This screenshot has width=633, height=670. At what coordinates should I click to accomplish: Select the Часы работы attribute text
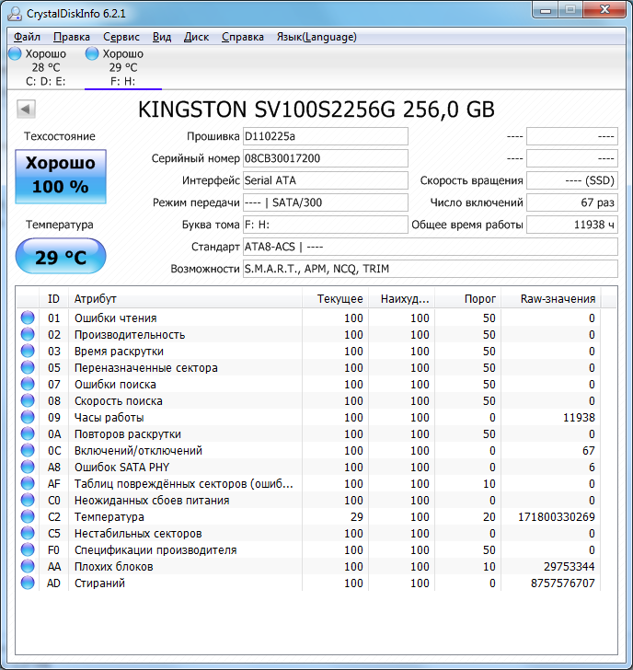[x=109, y=418]
